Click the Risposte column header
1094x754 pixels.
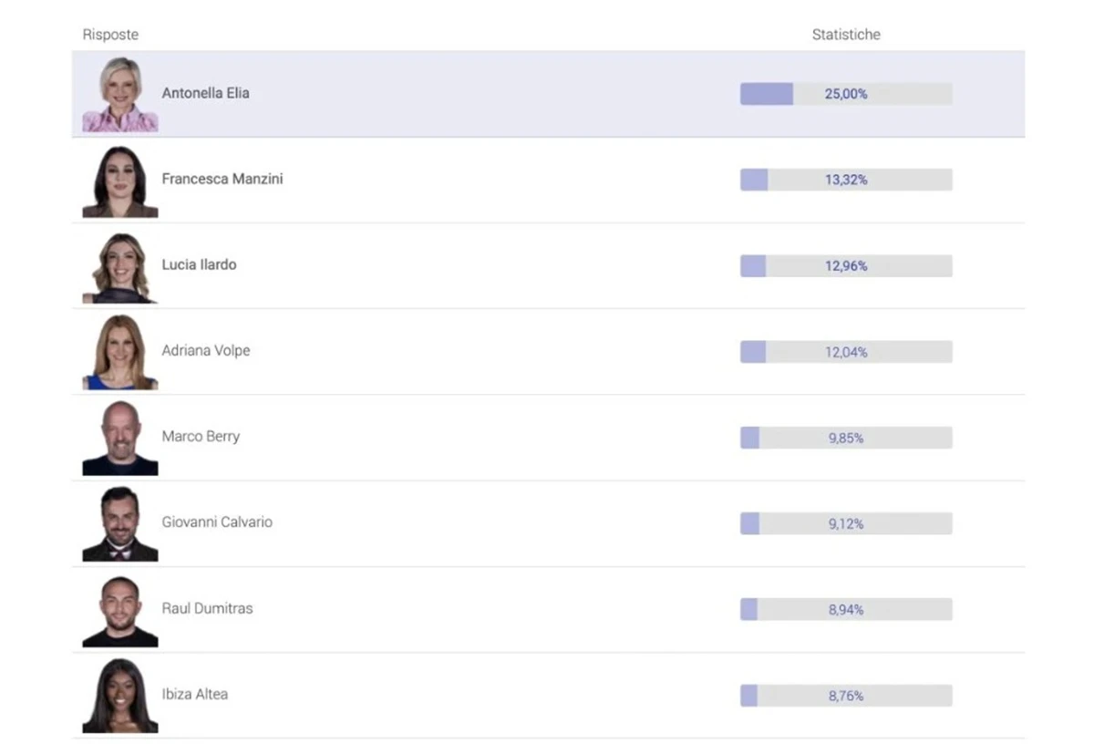click(110, 35)
